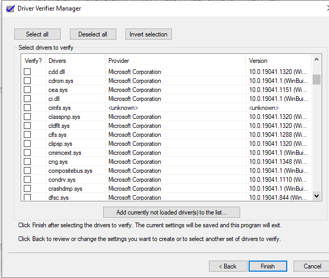The height and width of the screenshot is (278, 329).
Task: Click the Driver Verifier Manager title icon
Action: 9,8
